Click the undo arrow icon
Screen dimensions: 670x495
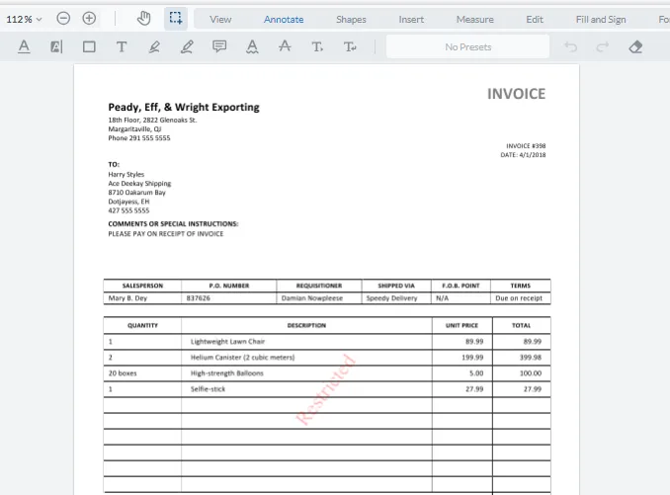coord(570,46)
